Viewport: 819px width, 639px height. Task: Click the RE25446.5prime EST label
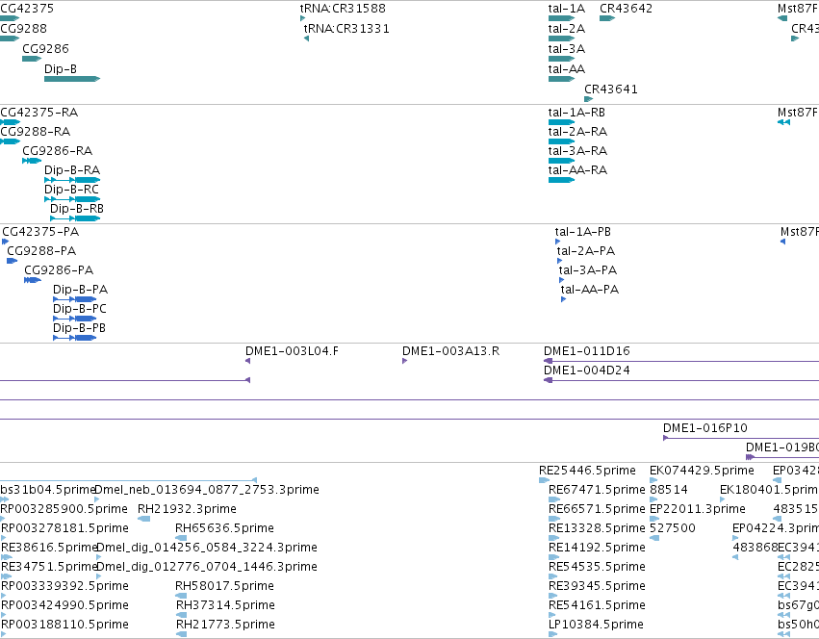click(588, 471)
